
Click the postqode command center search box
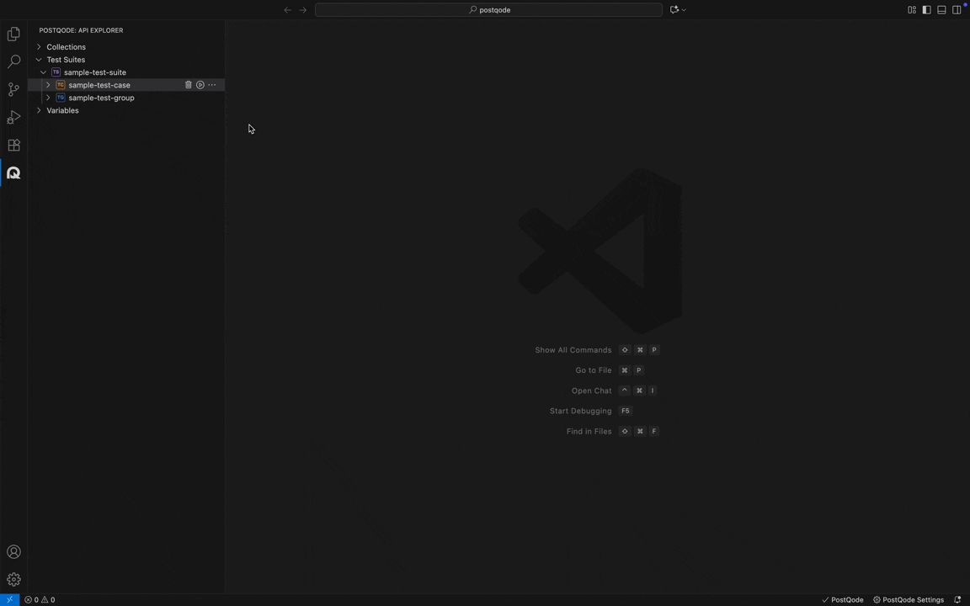[x=489, y=10]
